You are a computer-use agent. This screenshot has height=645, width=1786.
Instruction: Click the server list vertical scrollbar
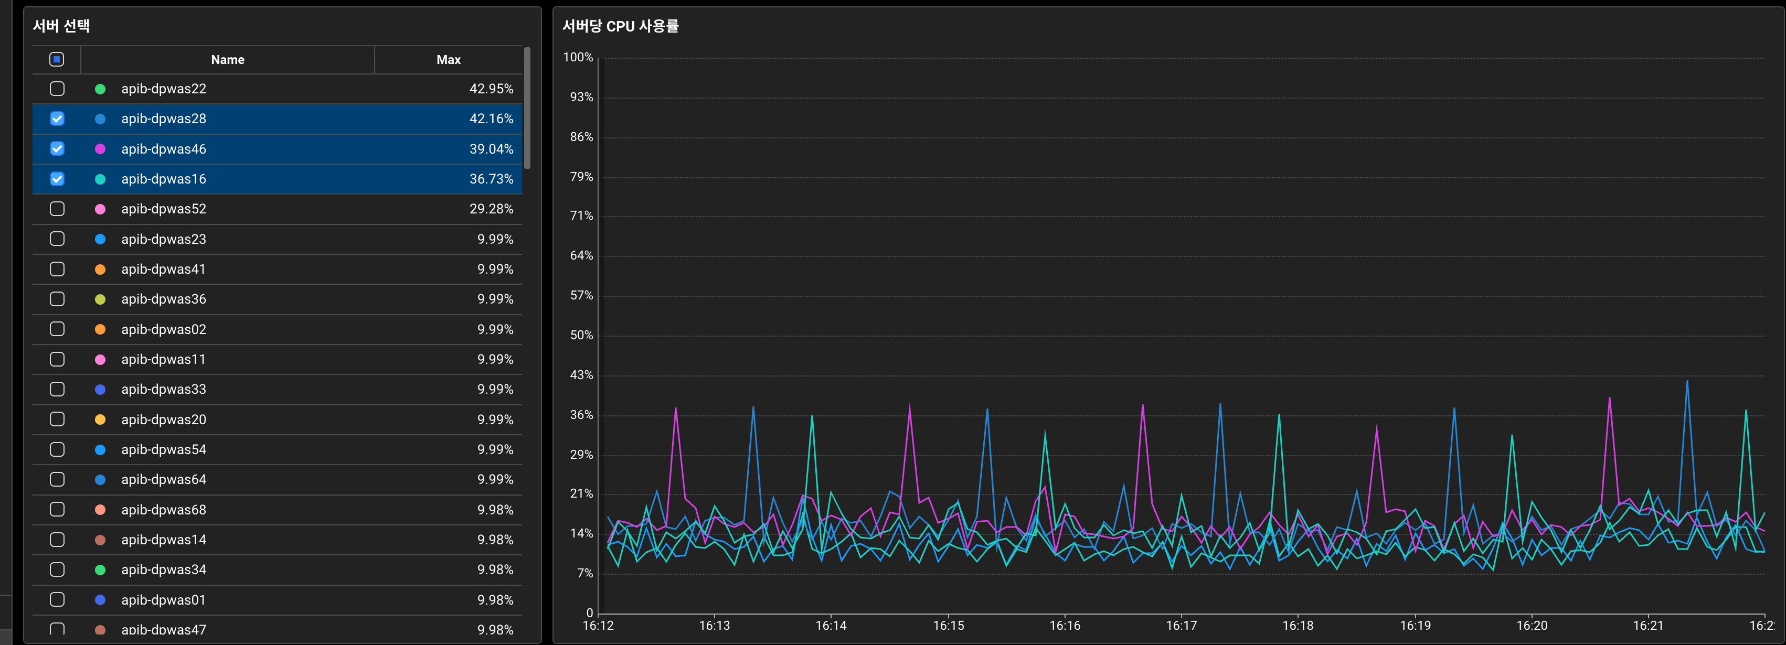tap(527, 107)
